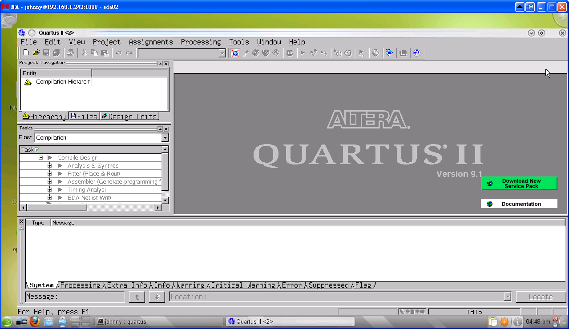The width and height of the screenshot is (569, 329).
Task: Open the Processing menu
Action: point(201,42)
